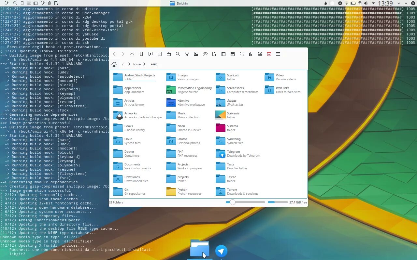Image resolution: width=417 pixels, height=260 pixels.
Task: Click the 13:39 clock
Action: click(x=386, y=3)
